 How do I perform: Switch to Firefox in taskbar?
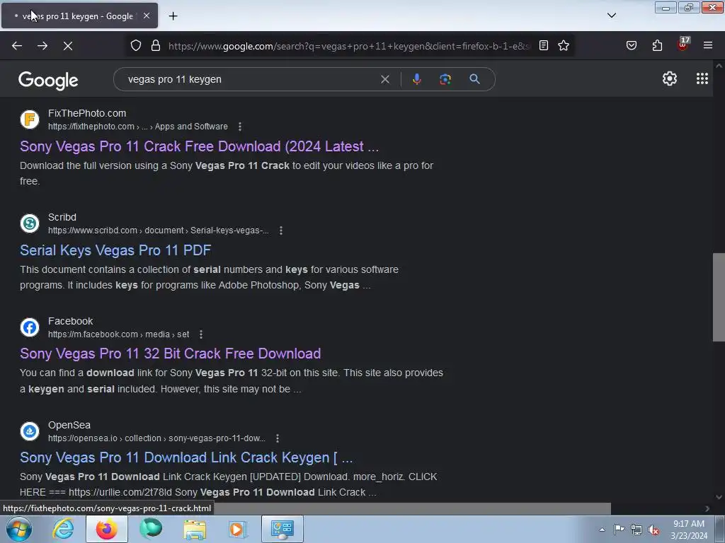[107, 529]
